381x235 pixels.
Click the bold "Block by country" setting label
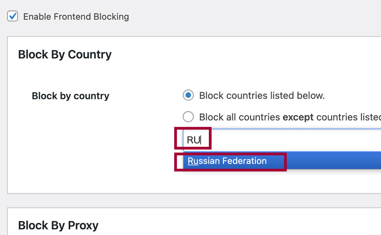pos(70,96)
